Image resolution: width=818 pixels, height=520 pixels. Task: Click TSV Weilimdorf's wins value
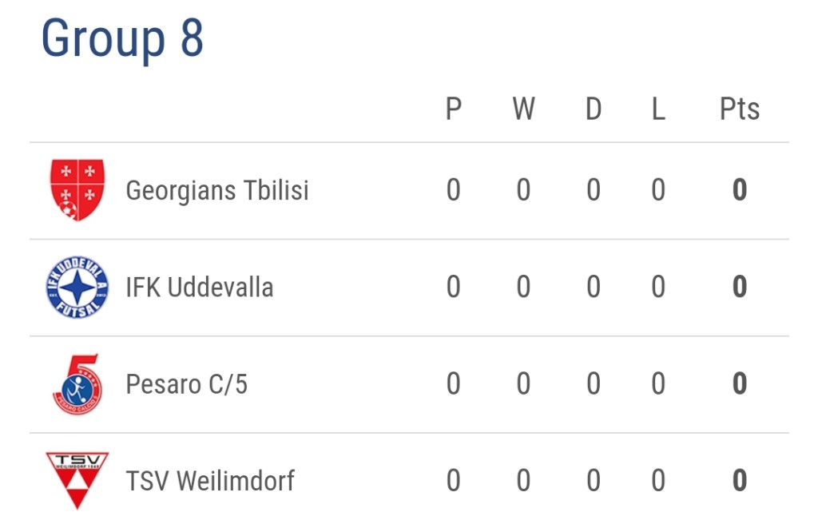pos(523,481)
